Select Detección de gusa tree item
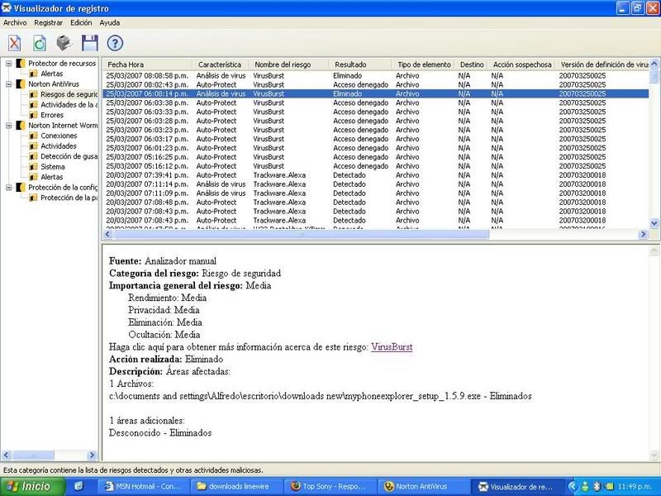The height and width of the screenshot is (496, 661). click(69, 156)
